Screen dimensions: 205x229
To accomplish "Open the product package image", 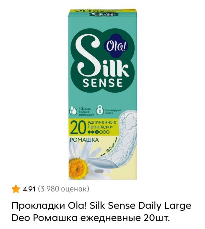I will tap(102, 94).
